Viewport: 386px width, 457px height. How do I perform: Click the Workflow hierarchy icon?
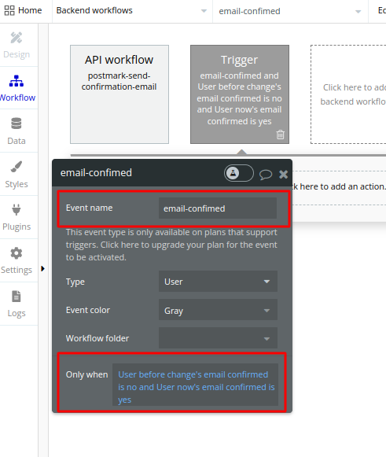17,81
